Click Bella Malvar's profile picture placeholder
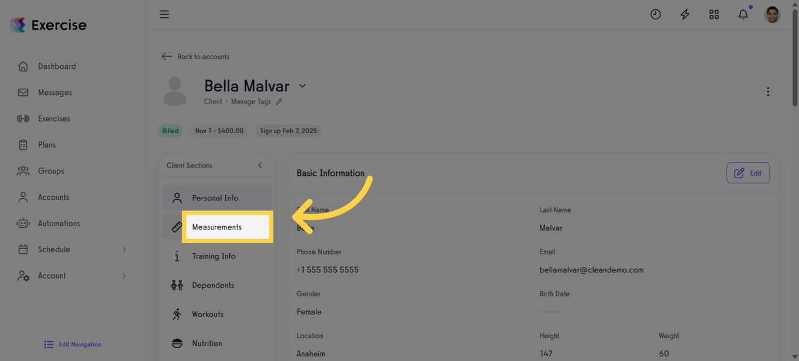Image resolution: width=799 pixels, height=361 pixels. click(x=174, y=91)
